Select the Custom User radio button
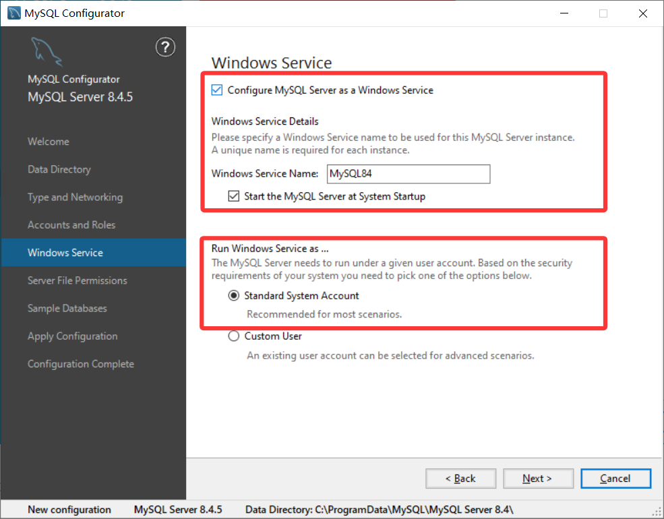 (x=234, y=336)
